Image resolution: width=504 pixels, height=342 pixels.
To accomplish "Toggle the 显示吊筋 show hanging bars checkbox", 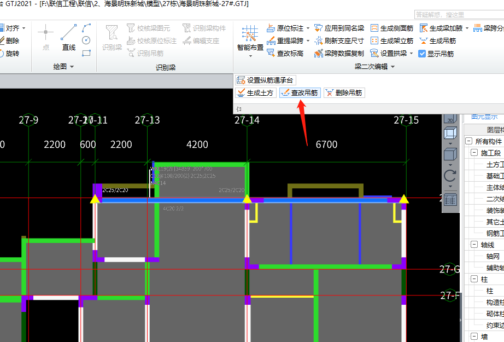I will coord(422,54).
